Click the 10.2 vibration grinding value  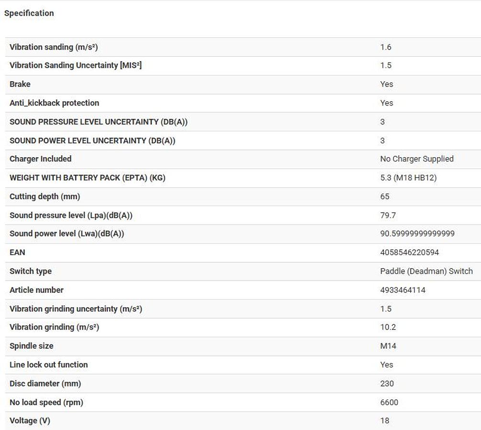[x=388, y=327]
